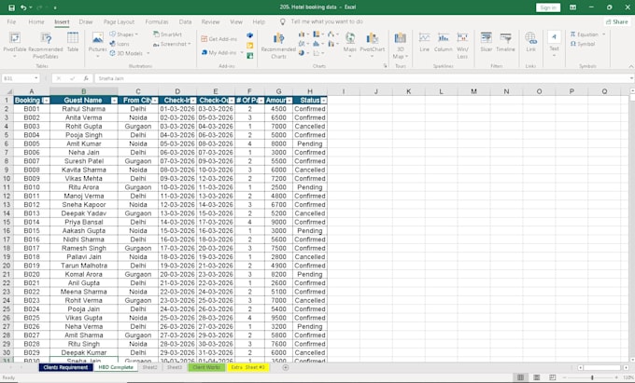Screen dimensions: 635x383
Task: Click the Insert Function fx icon
Action: tap(86, 78)
